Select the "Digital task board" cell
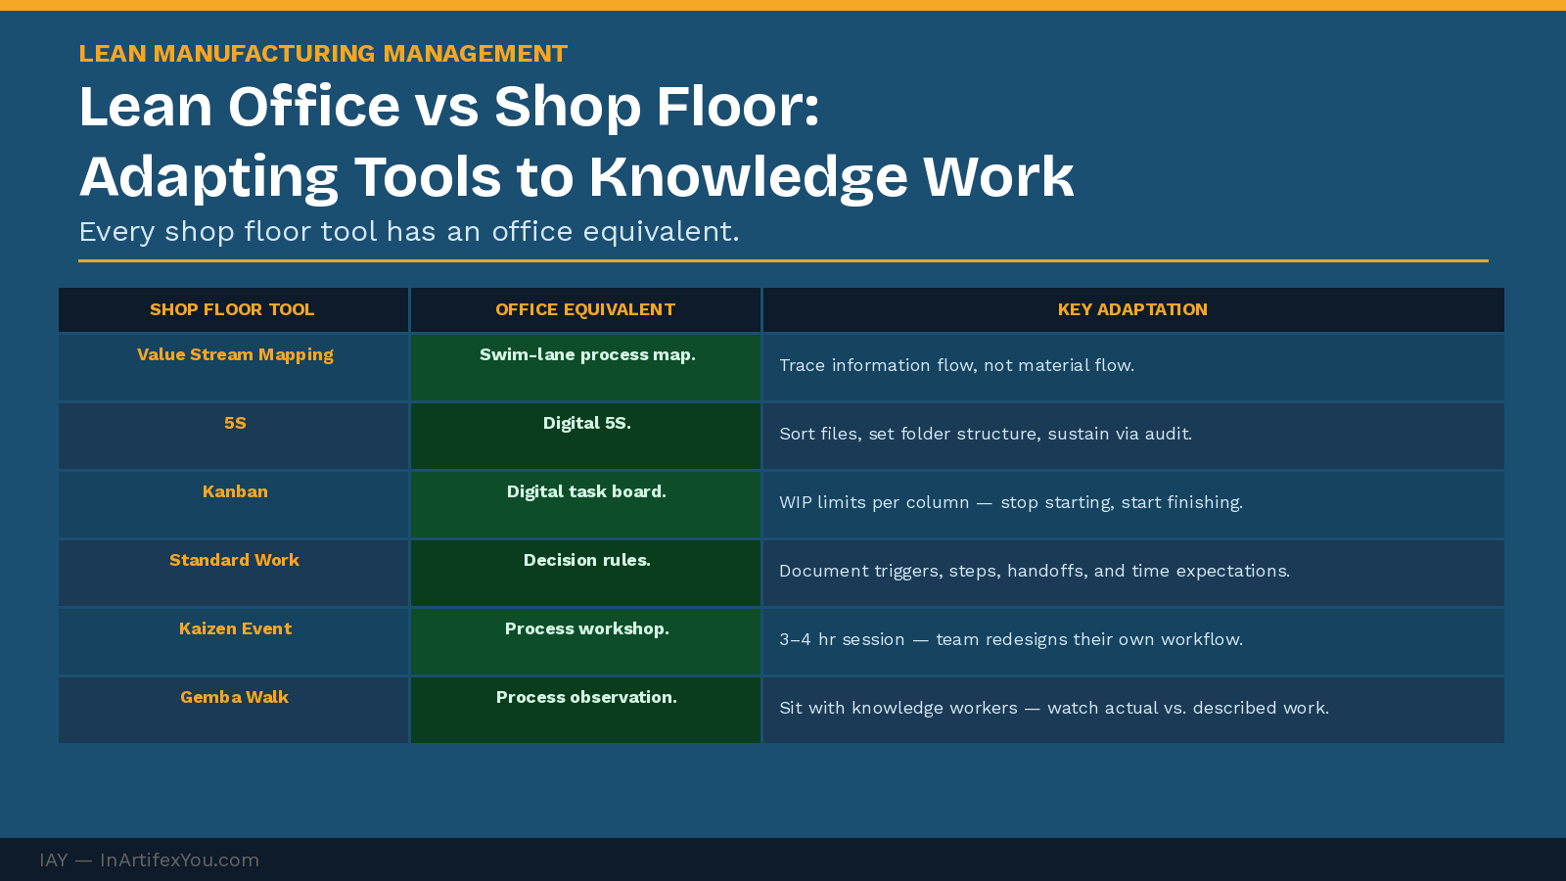The height and width of the screenshot is (881, 1566). [x=587, y=491]
